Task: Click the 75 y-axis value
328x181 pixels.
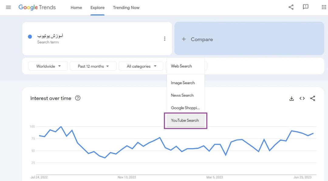Action: pyautogui.click(x=33, y=138)
